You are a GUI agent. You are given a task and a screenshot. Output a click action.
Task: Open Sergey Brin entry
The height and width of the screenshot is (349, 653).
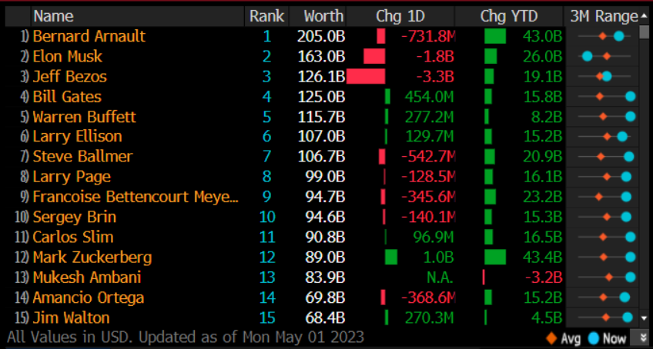click(75, 217)
